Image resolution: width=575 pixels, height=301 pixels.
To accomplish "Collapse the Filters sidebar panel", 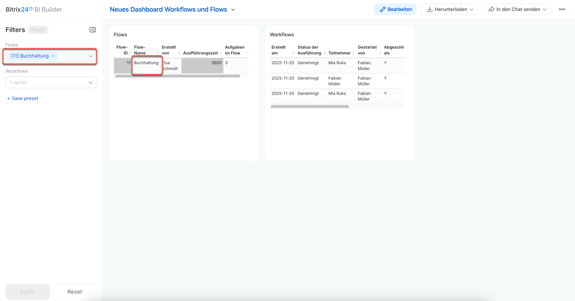I will [x=93, y=30].
